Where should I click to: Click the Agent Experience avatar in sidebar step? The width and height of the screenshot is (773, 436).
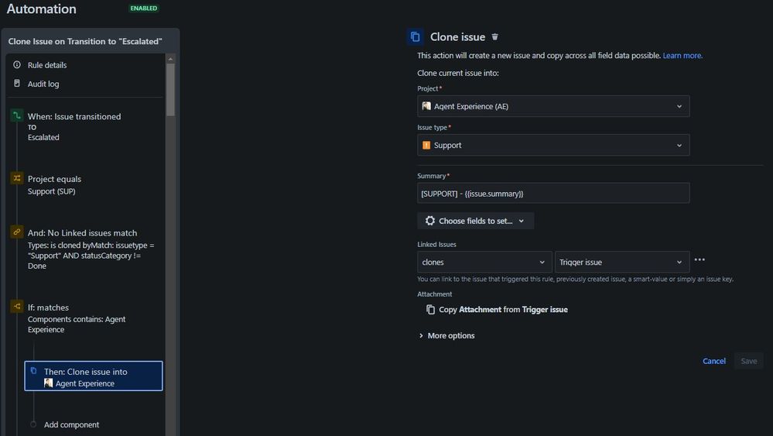pos(48,383)
